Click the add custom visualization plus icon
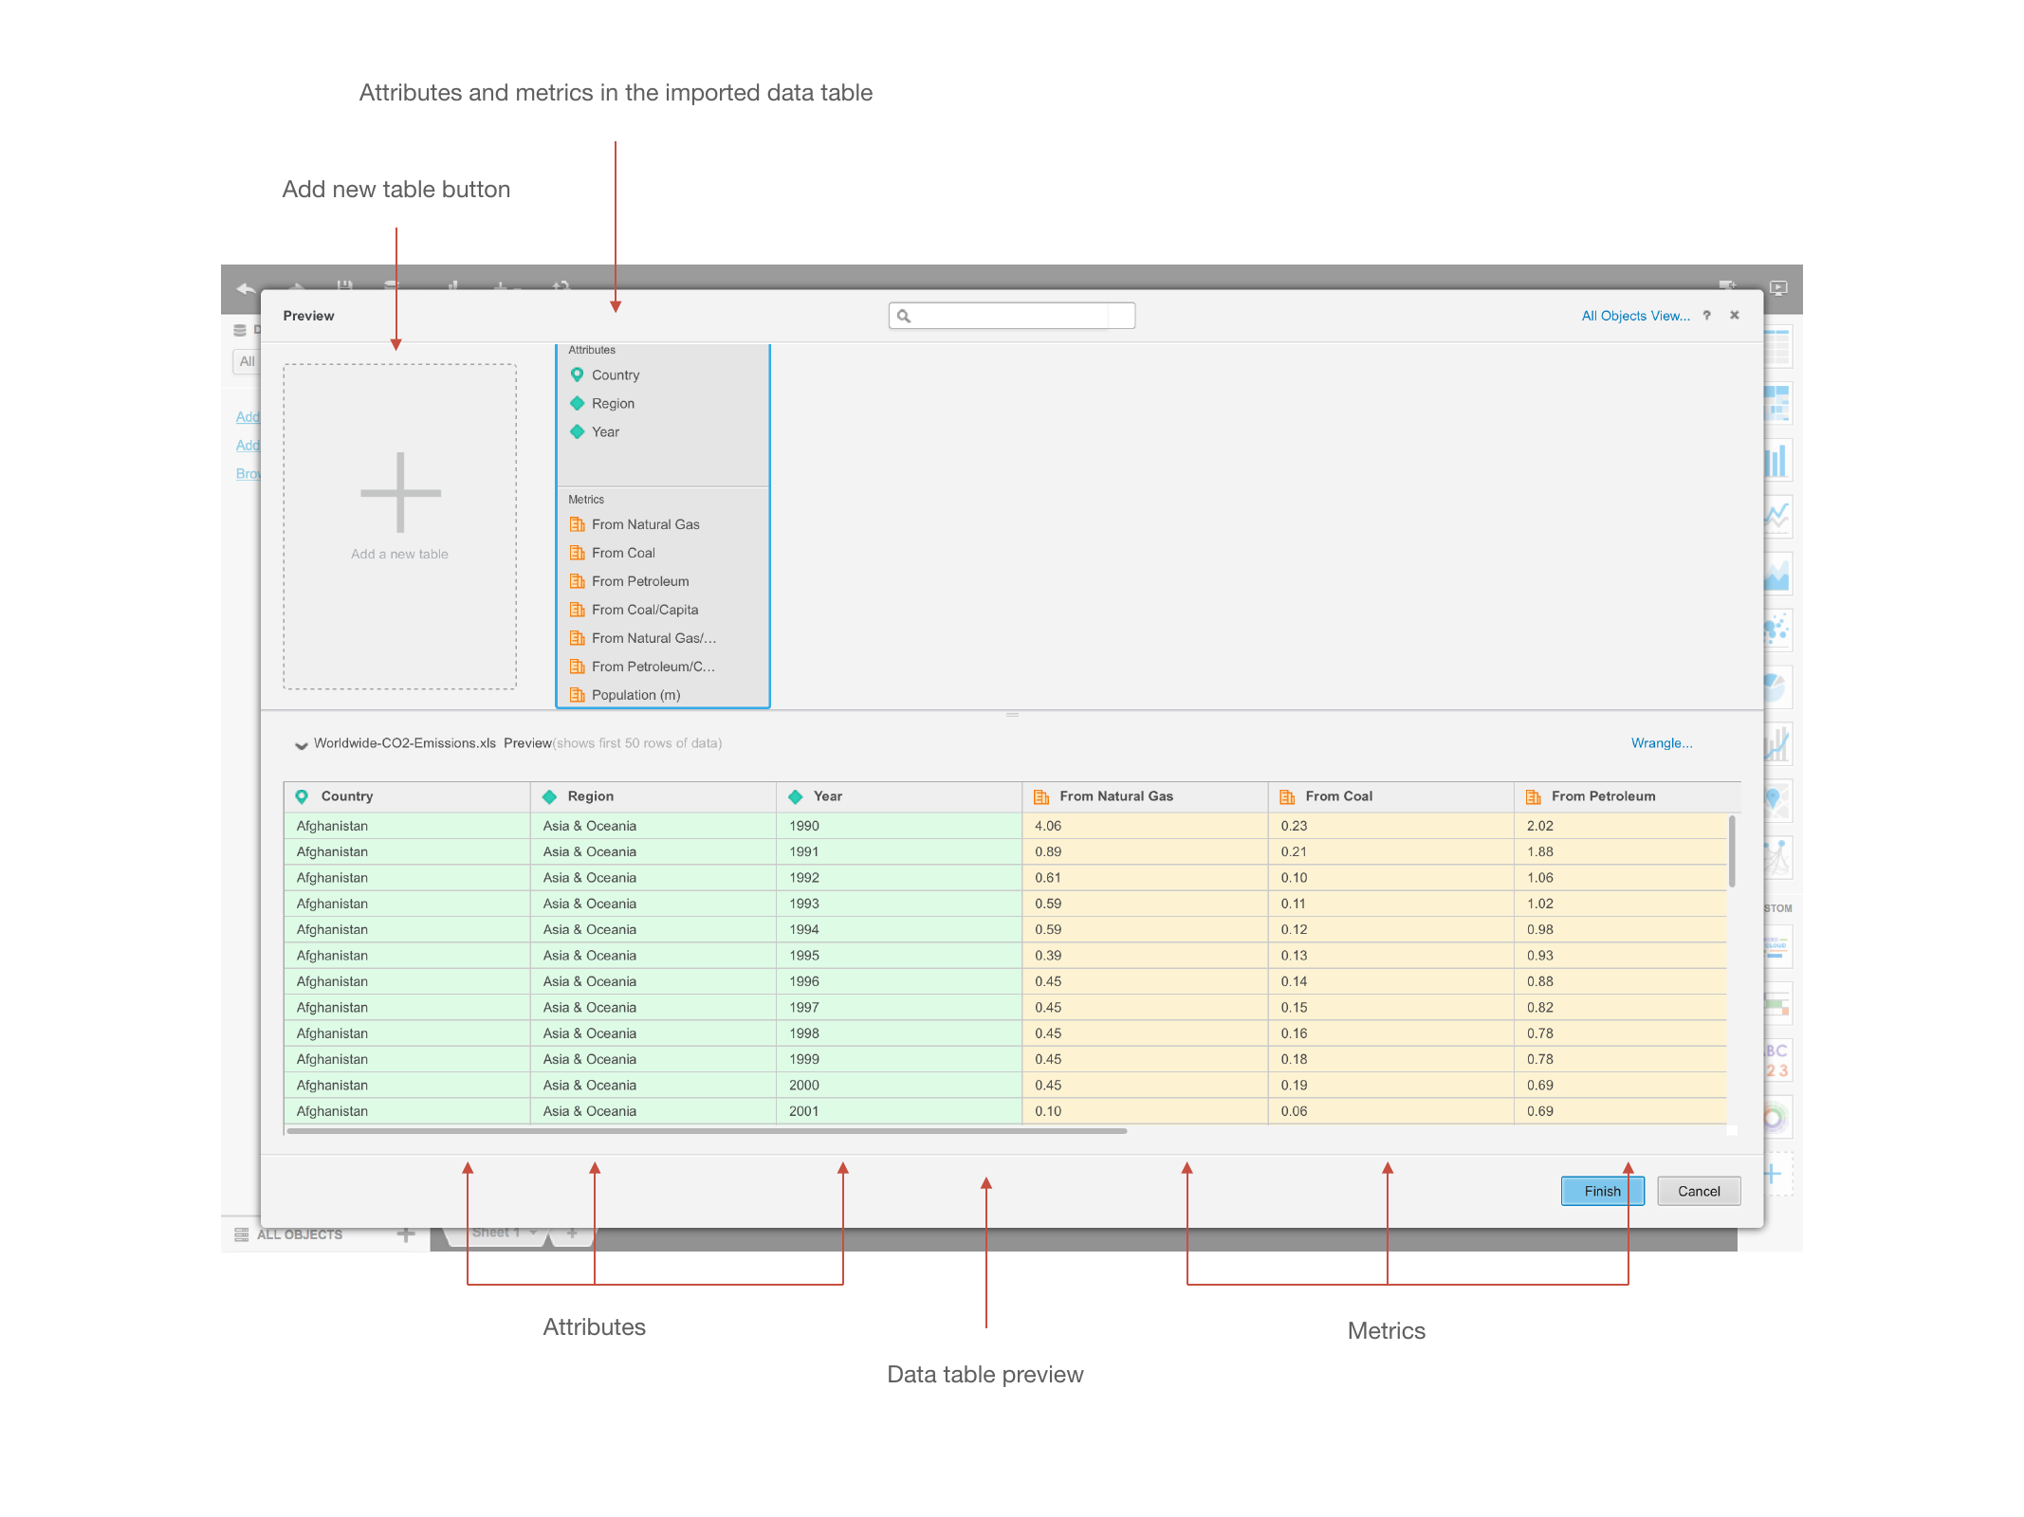Screen dimensions: 2024x1517 1774,1175
